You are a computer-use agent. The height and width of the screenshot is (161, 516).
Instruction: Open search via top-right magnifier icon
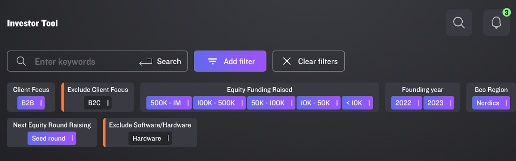[459, 22]
